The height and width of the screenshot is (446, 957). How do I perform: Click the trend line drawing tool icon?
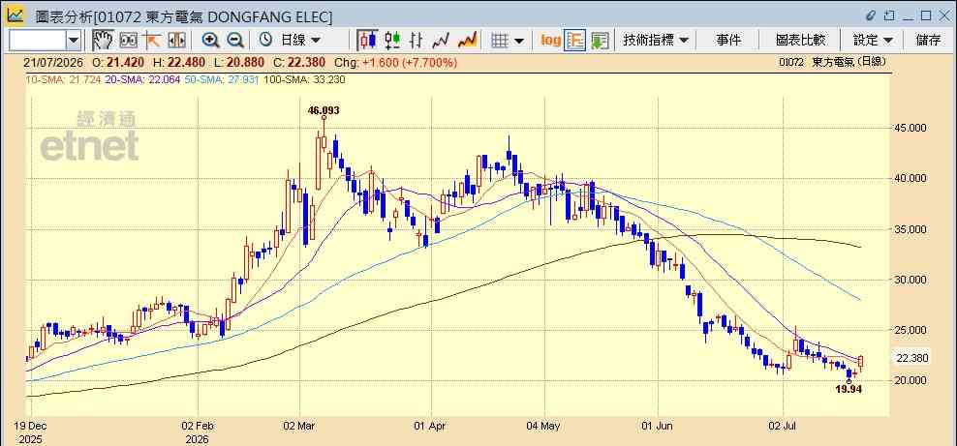pos(152,41)
